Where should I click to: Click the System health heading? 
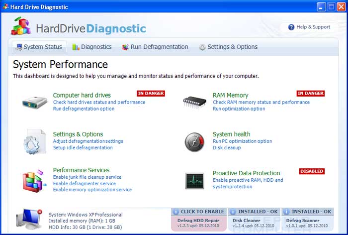pyautogui.click(x=232, y=134)
